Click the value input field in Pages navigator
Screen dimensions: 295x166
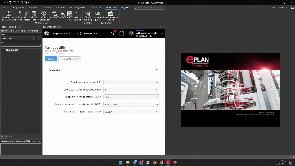[21, 45]
